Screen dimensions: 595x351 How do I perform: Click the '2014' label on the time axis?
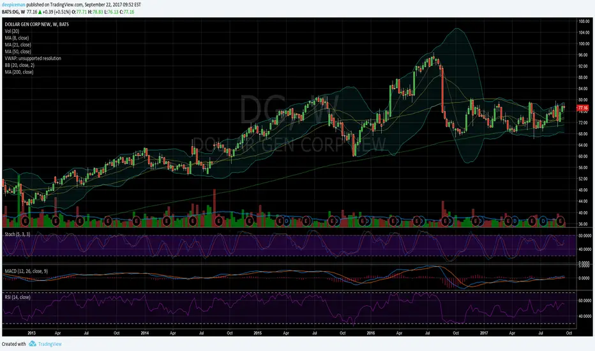(x=144, y=333)
